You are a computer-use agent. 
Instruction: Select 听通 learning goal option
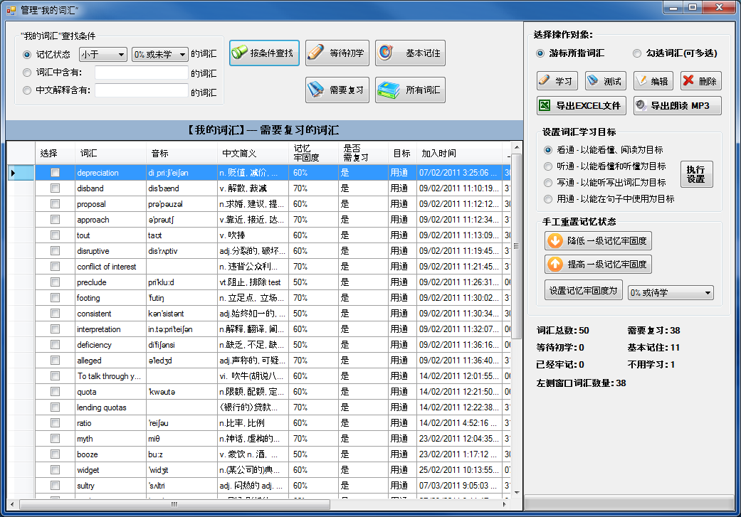coord(548,166)
